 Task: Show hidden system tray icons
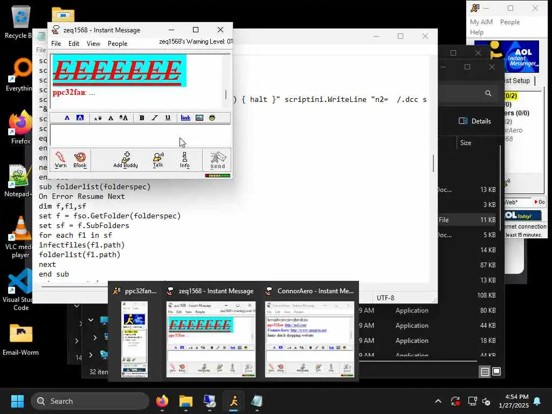pos(438,401)
